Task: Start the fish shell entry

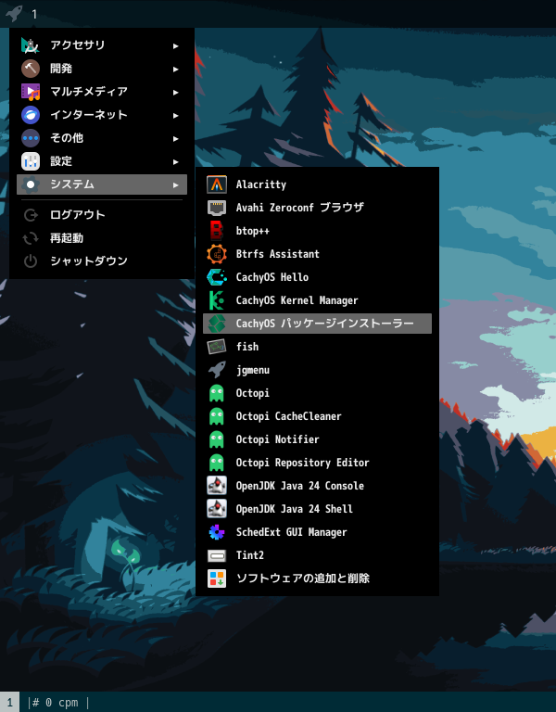Action: 317,347
